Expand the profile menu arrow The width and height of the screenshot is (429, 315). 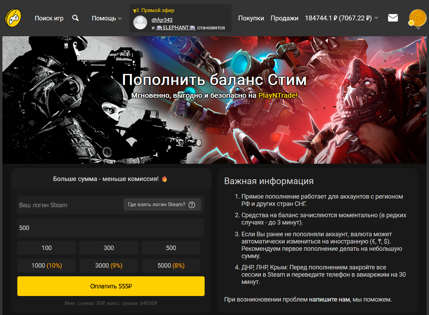pyautogui.click(x=418, y=28)
